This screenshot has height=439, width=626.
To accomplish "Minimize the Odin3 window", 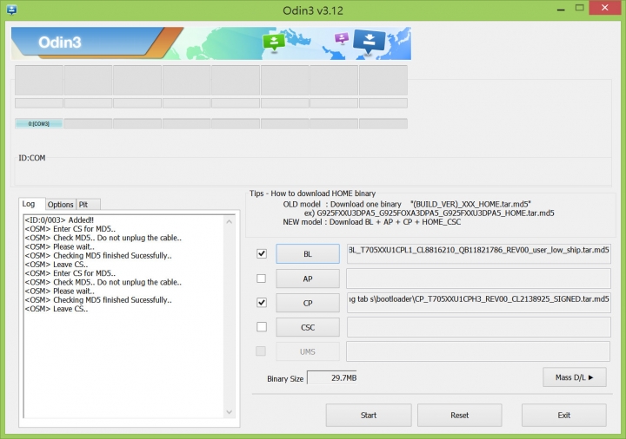I will click(x=561, y=9).
